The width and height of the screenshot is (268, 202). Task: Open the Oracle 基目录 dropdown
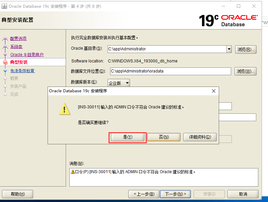pos(229,48)
